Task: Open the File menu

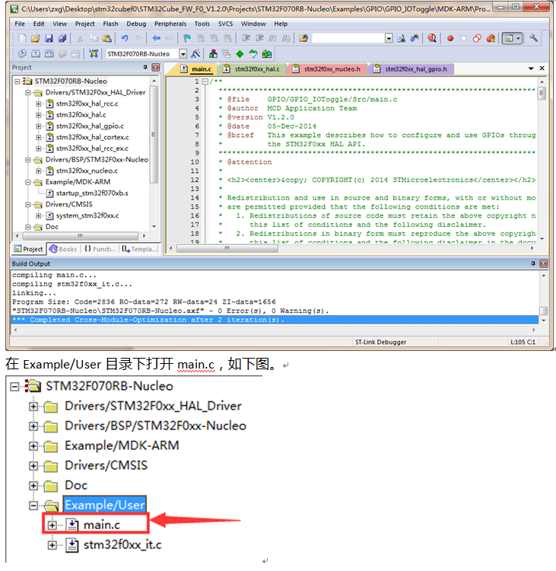Action: [x=20, y=24]
